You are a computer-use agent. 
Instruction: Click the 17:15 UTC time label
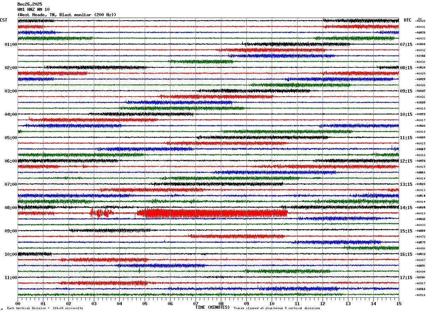point(406,278)
